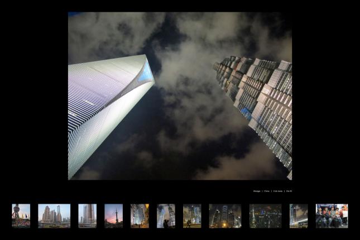Click the 'Dia 41' caption label
Screen dimensions: 360x240
click(289, 191)
